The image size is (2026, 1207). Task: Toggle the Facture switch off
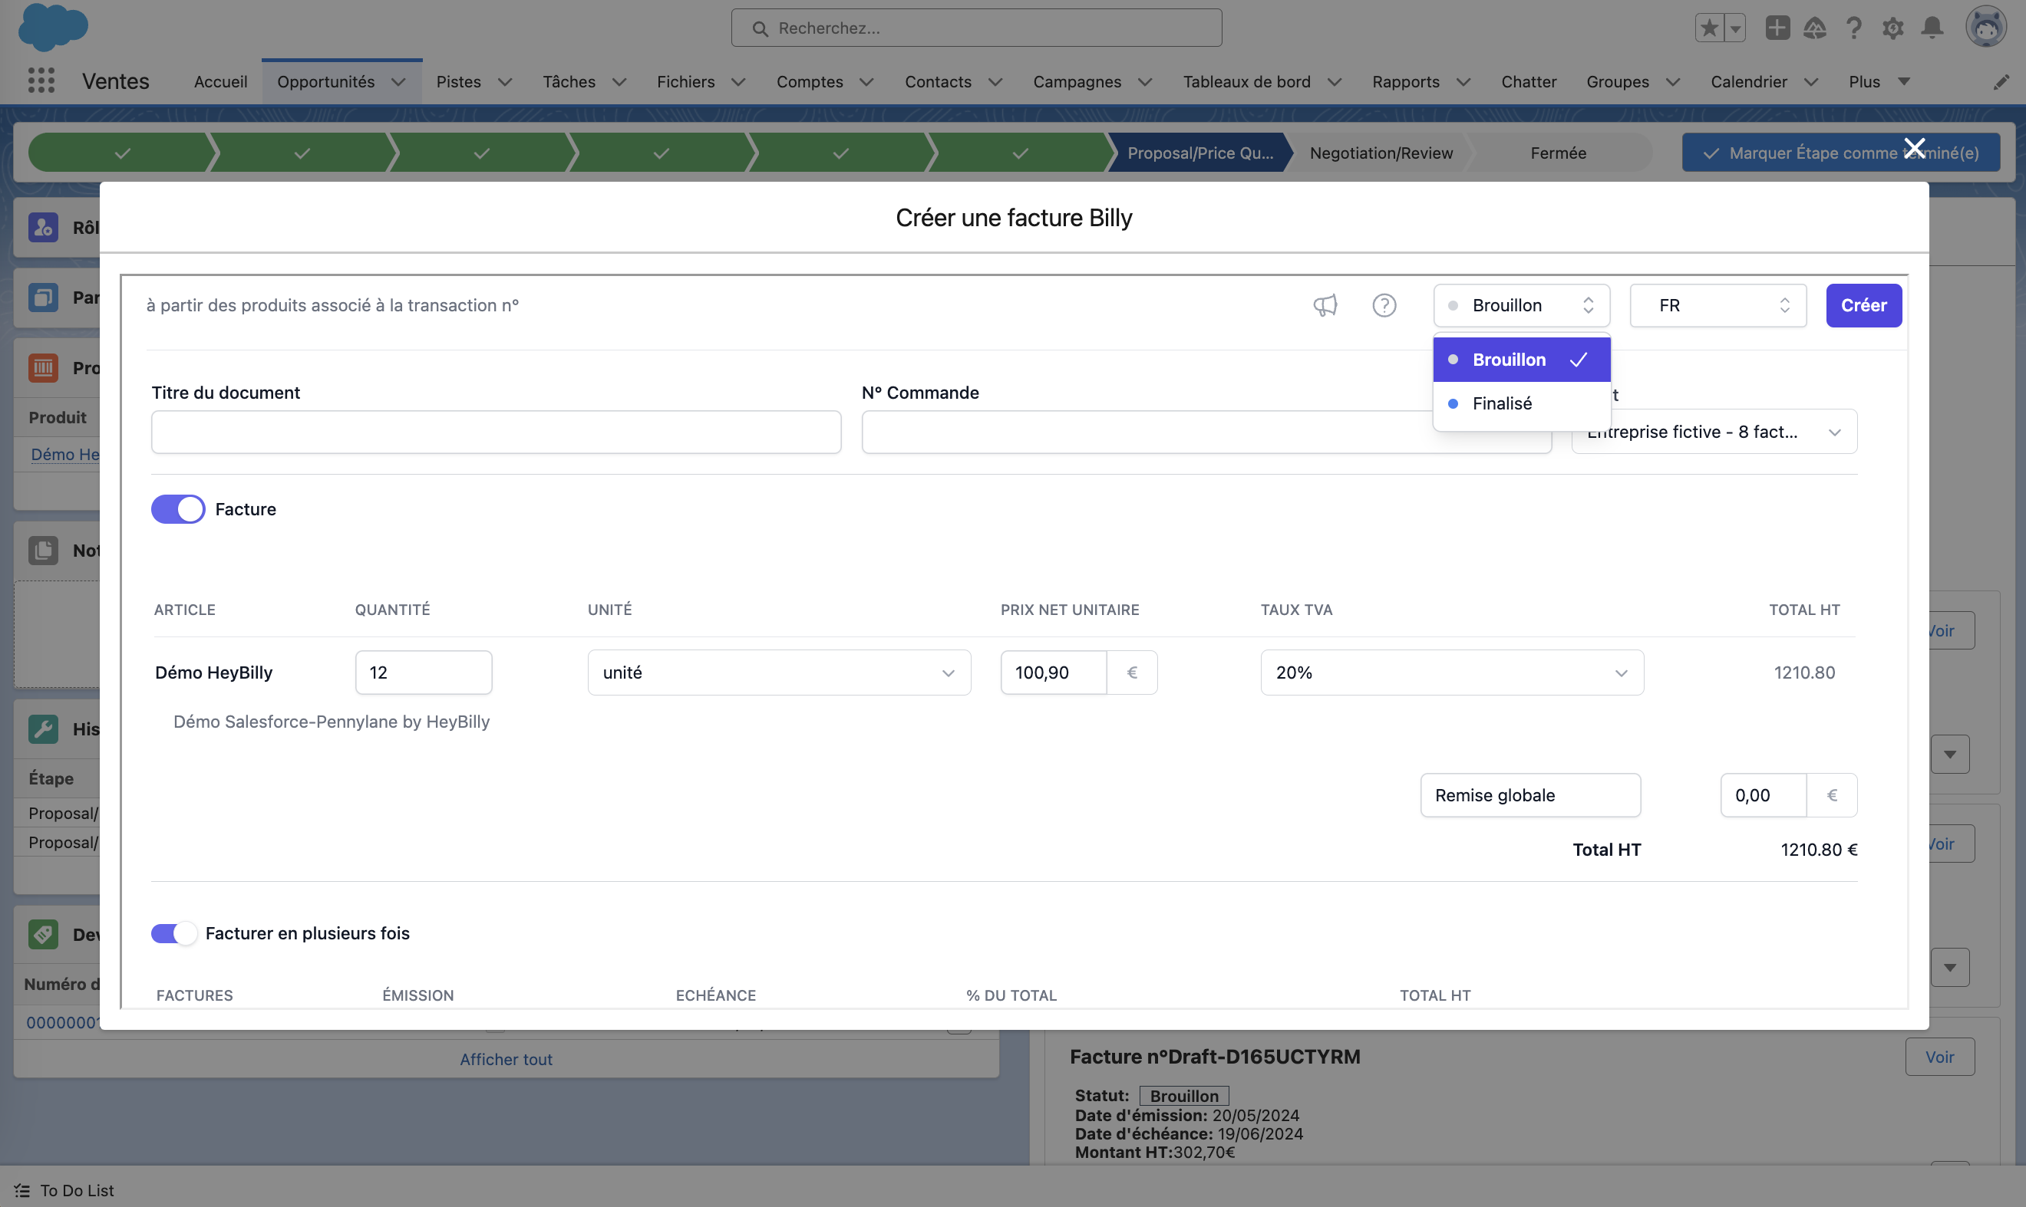(178, 509)
